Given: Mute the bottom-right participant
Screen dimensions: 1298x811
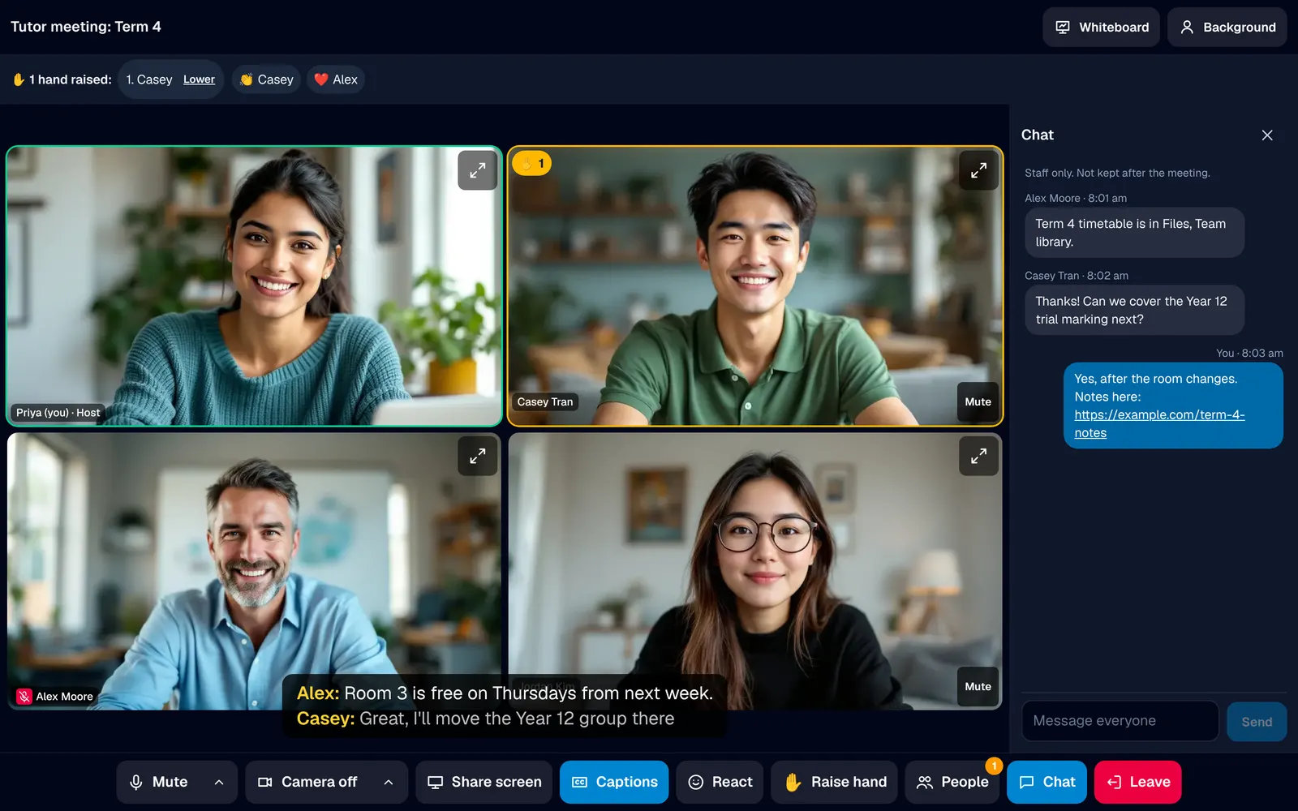Looking at the screenshot, I should click(x=978, y=686).
